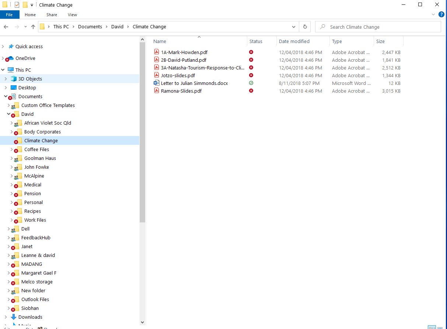Collapse the Documents tree node
The width and height of the screenshot is (447, 329).
pyautogui.click(x=6, y=96)
